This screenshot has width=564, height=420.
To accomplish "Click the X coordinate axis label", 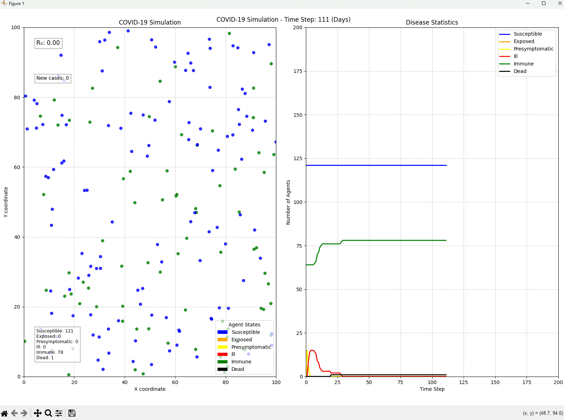I will 150,389.
